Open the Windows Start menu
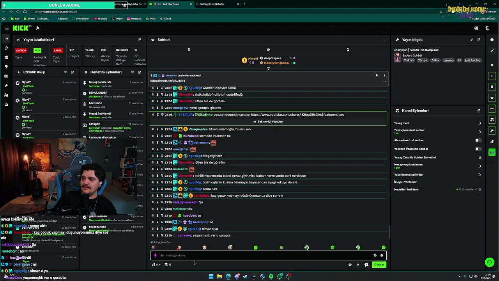This screenshot has height=281, width=499. point(211,276)
